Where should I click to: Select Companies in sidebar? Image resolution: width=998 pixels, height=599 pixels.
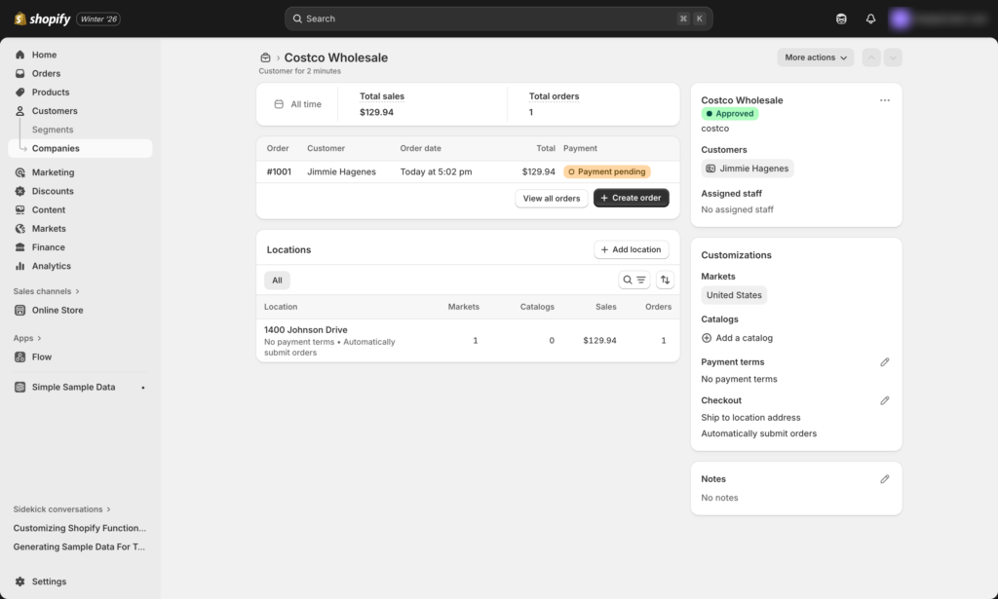(x=80, y=148)
